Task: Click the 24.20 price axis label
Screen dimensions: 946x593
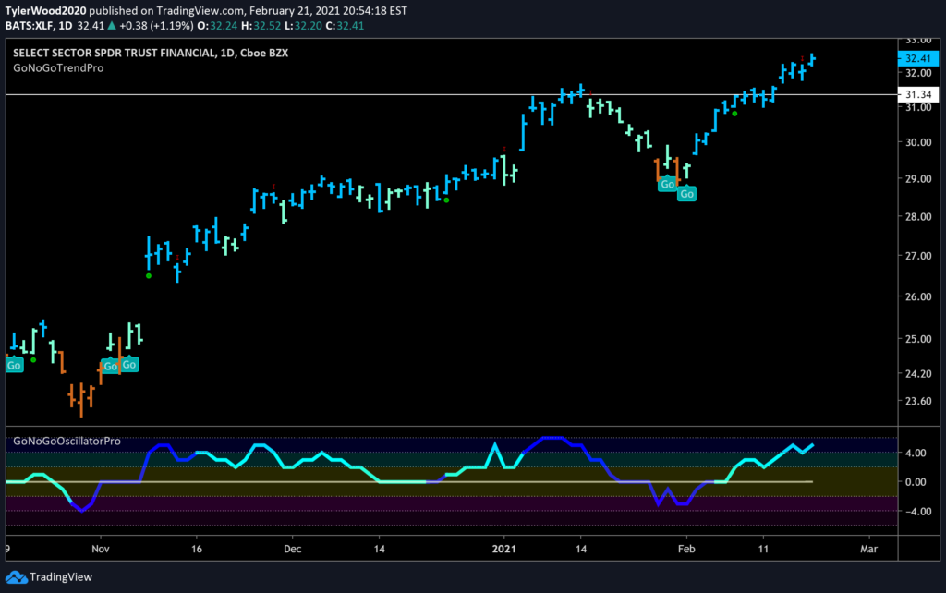Action: [917, 374]
